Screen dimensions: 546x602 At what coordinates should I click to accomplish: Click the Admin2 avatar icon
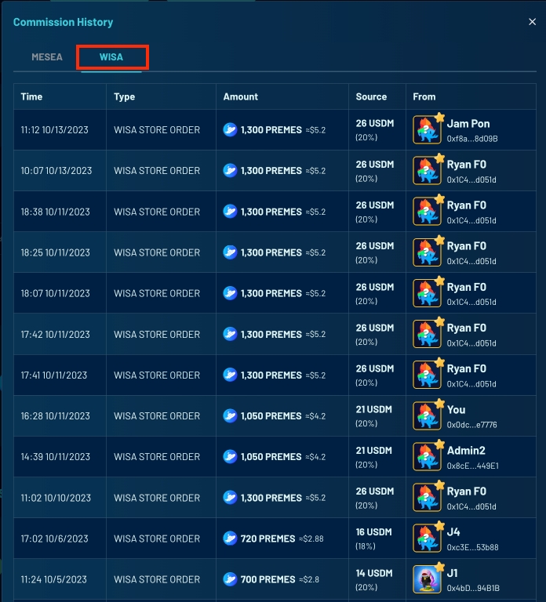click(x=428, y=457)
